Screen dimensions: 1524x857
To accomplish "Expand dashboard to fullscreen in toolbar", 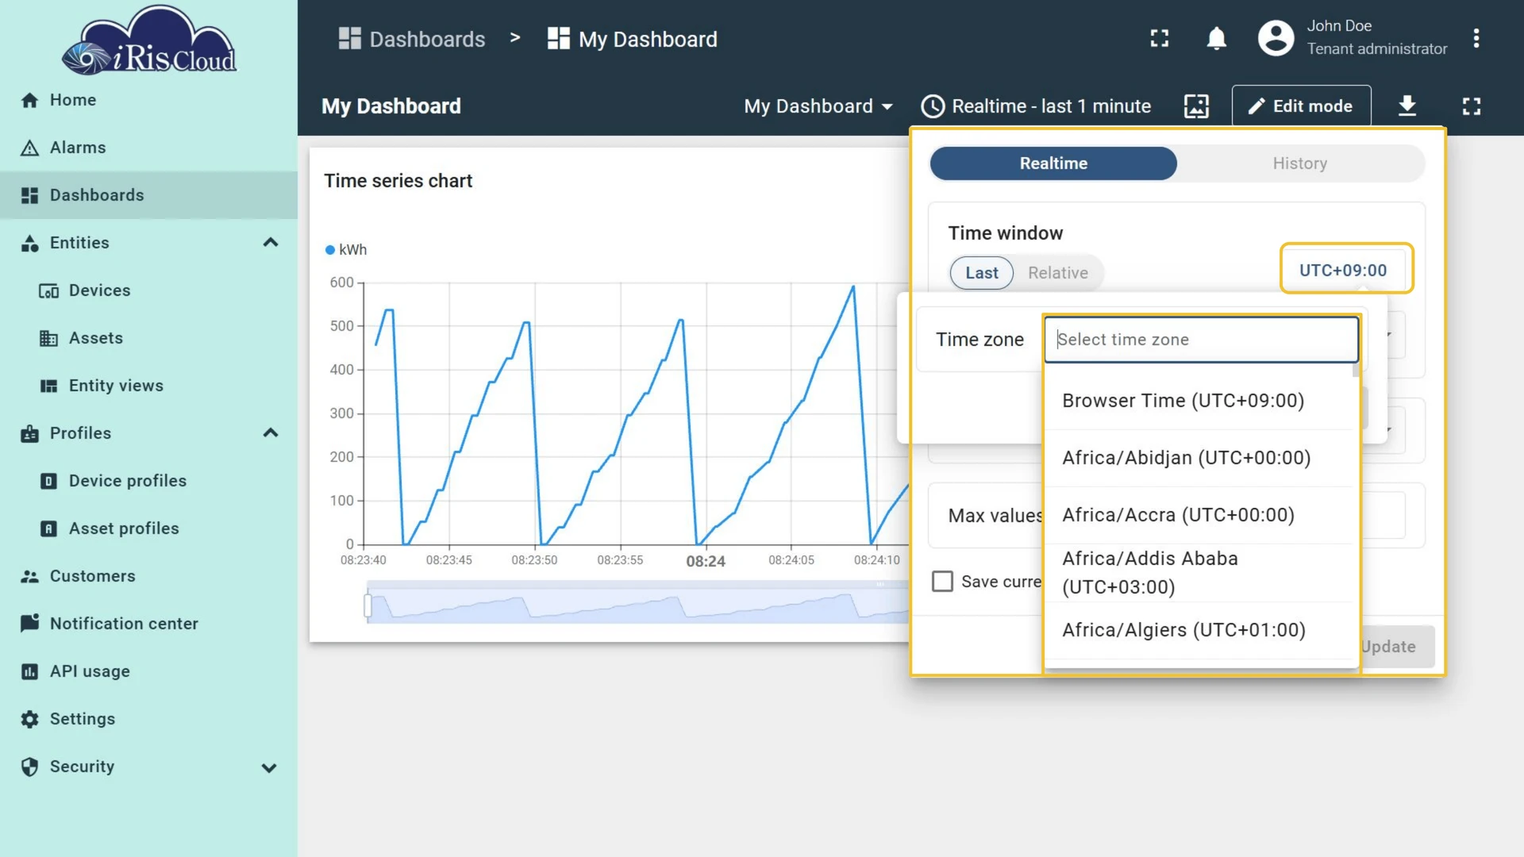I will coord(1471,106).
